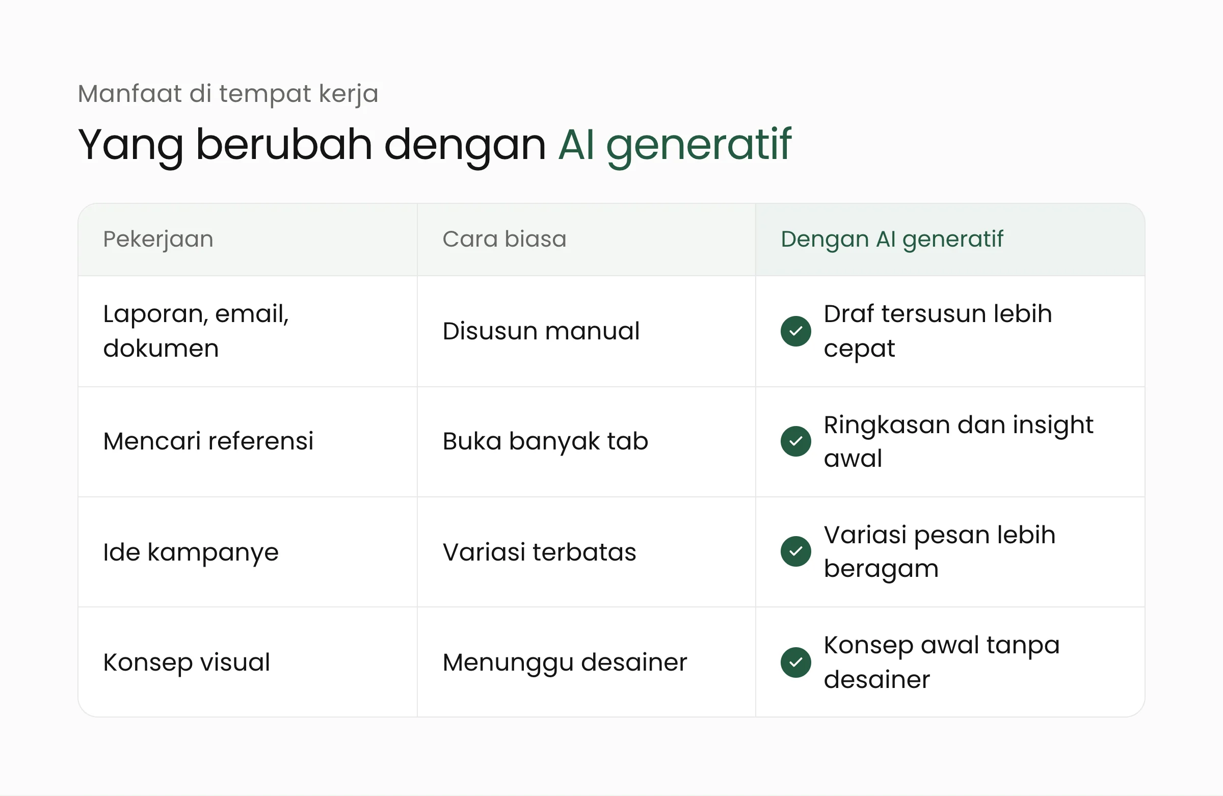Click checkmark icon beside 'Ringkasan dan insight awal'
This screenshot has height=796, width=1223.
[x=795, y=441]
